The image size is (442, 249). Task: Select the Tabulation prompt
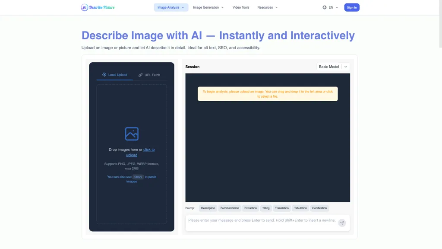click(300, 208)
